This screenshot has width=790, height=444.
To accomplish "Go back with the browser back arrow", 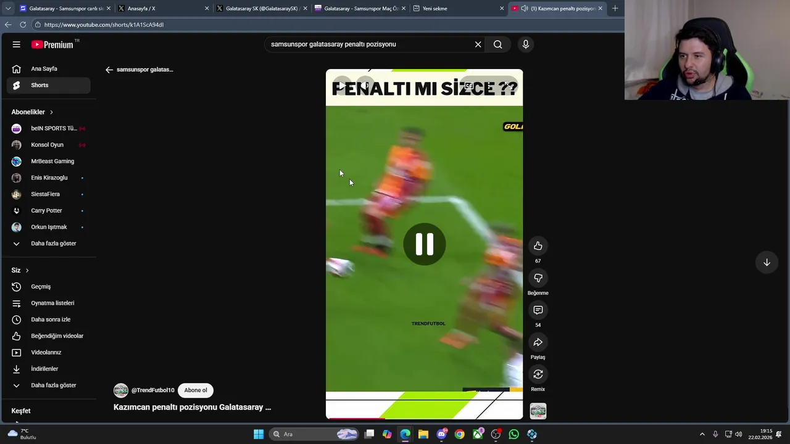I will [8, 25].
